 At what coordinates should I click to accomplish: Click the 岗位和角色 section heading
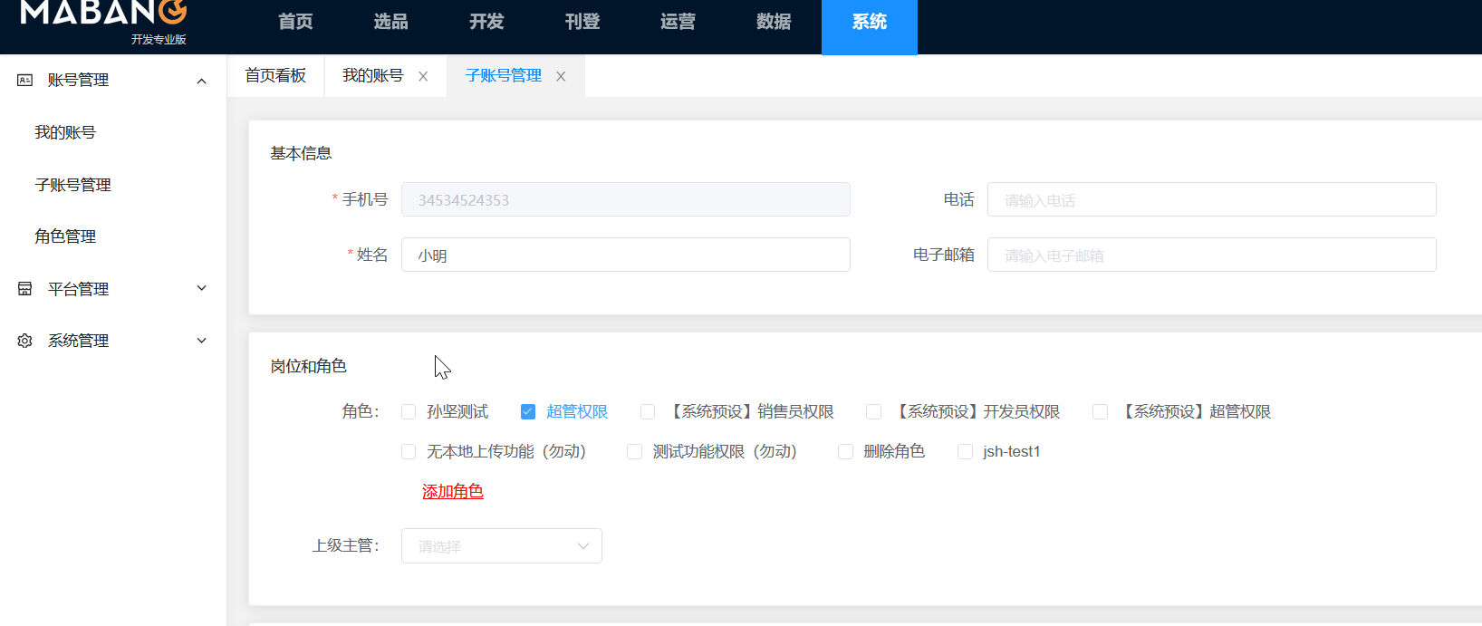tap(309, 367)
